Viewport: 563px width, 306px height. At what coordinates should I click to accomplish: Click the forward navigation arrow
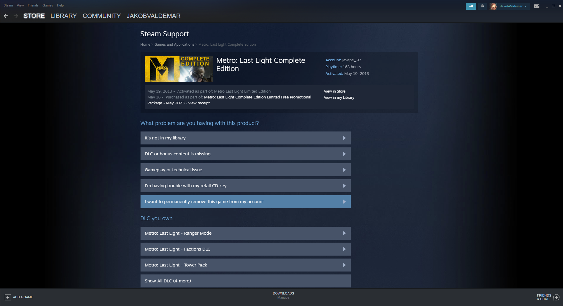pos(16,16)
